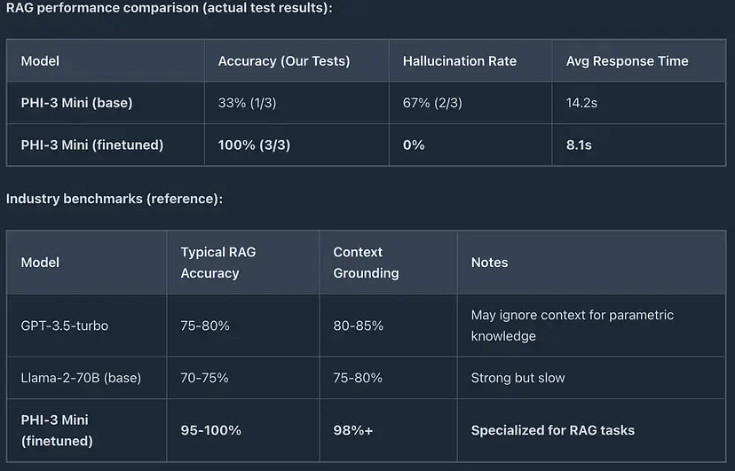This screenshot has width=735, height=471.
Task: Click the 'Hallucination Rate' column header
Action: tap(459, 61)
